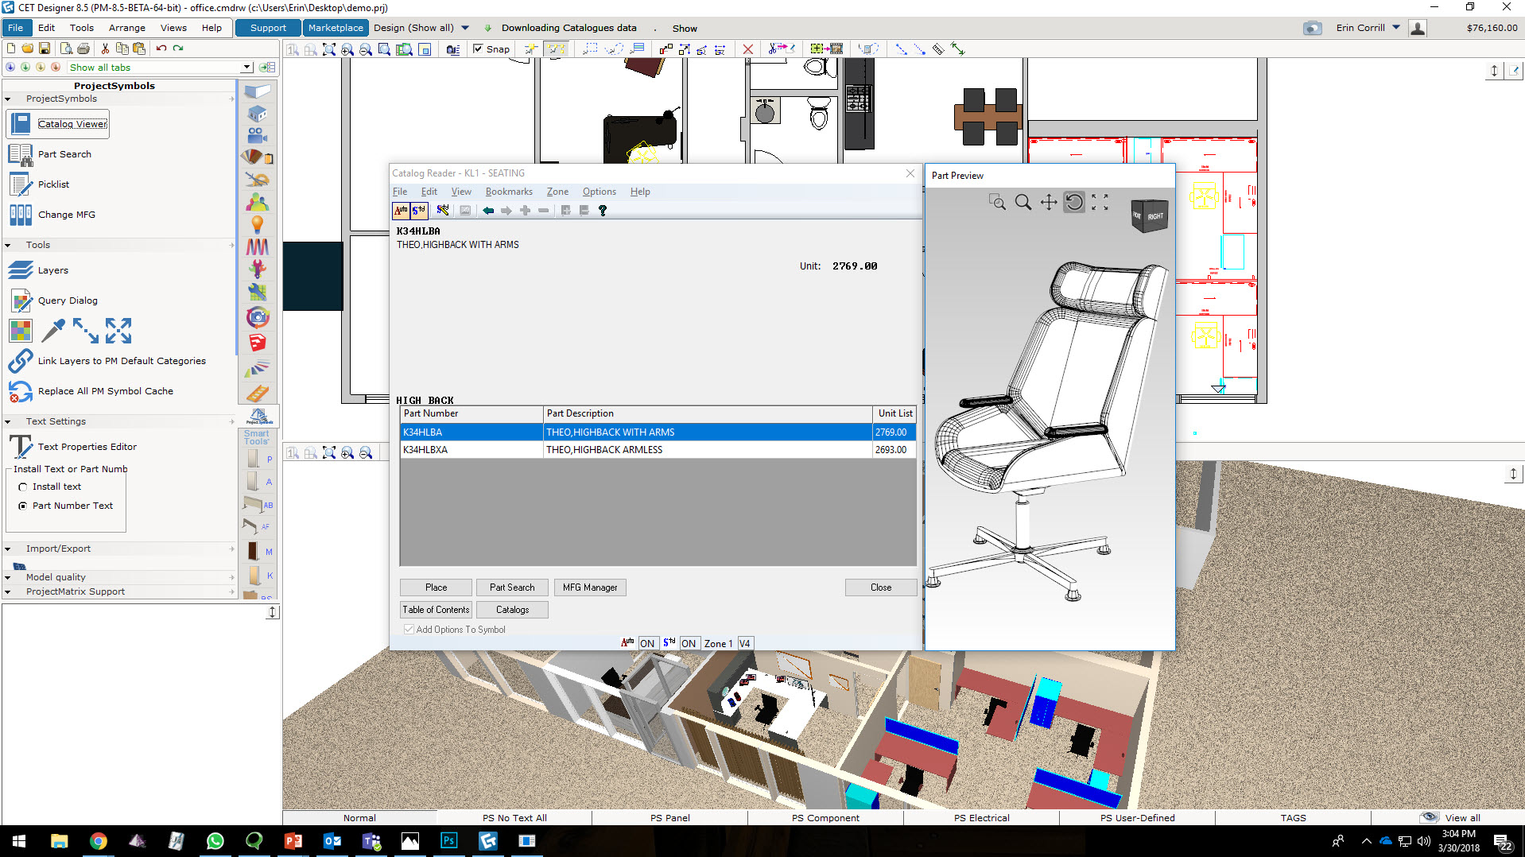Select Part Number Text radio button
Image resolution: width=1525 pixels, height=857 pixels.
coord(23,506)
